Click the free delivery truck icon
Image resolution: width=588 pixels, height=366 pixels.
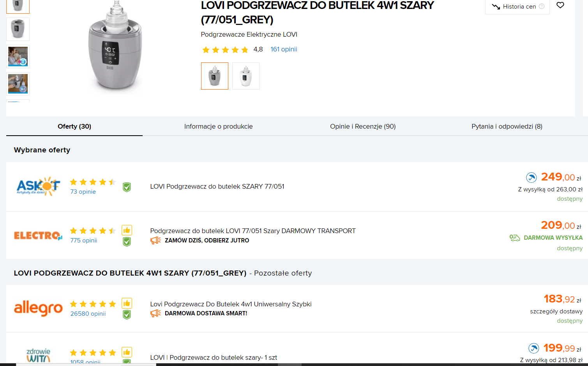pyautogui.click(x=515, y=238)
